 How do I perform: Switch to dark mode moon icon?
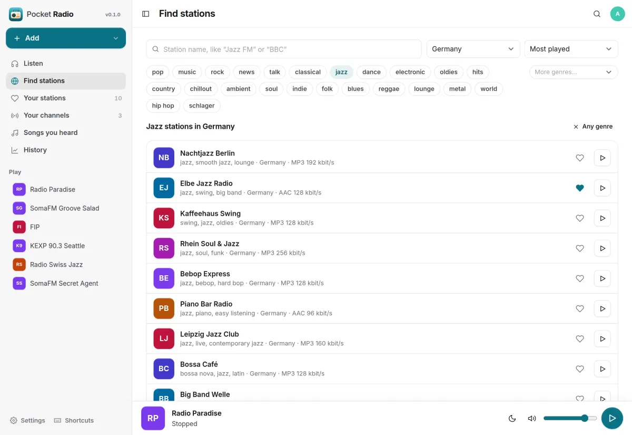point(512,418)
